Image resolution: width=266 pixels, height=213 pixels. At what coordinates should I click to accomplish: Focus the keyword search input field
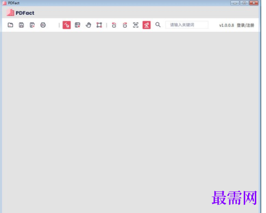click(187, 25)
